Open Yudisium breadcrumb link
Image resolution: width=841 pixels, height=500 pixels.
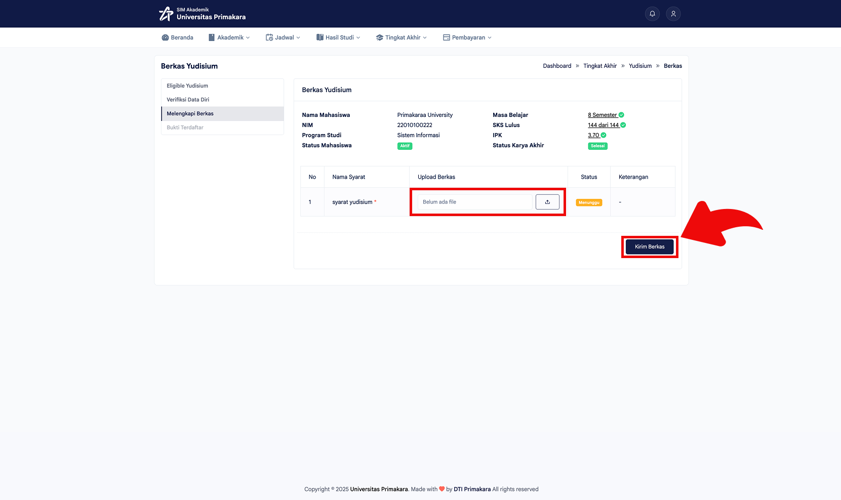click(x=640, y=66)
